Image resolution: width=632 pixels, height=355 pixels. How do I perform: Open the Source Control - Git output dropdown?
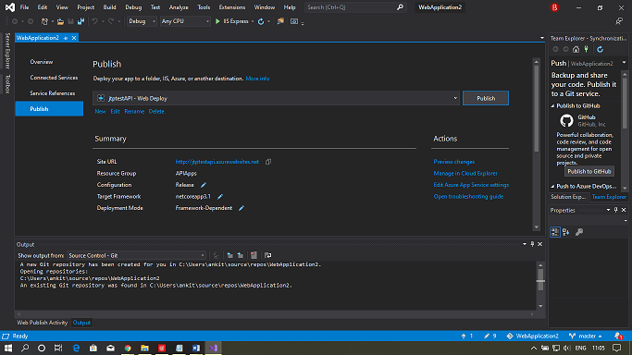pos(136,255)
